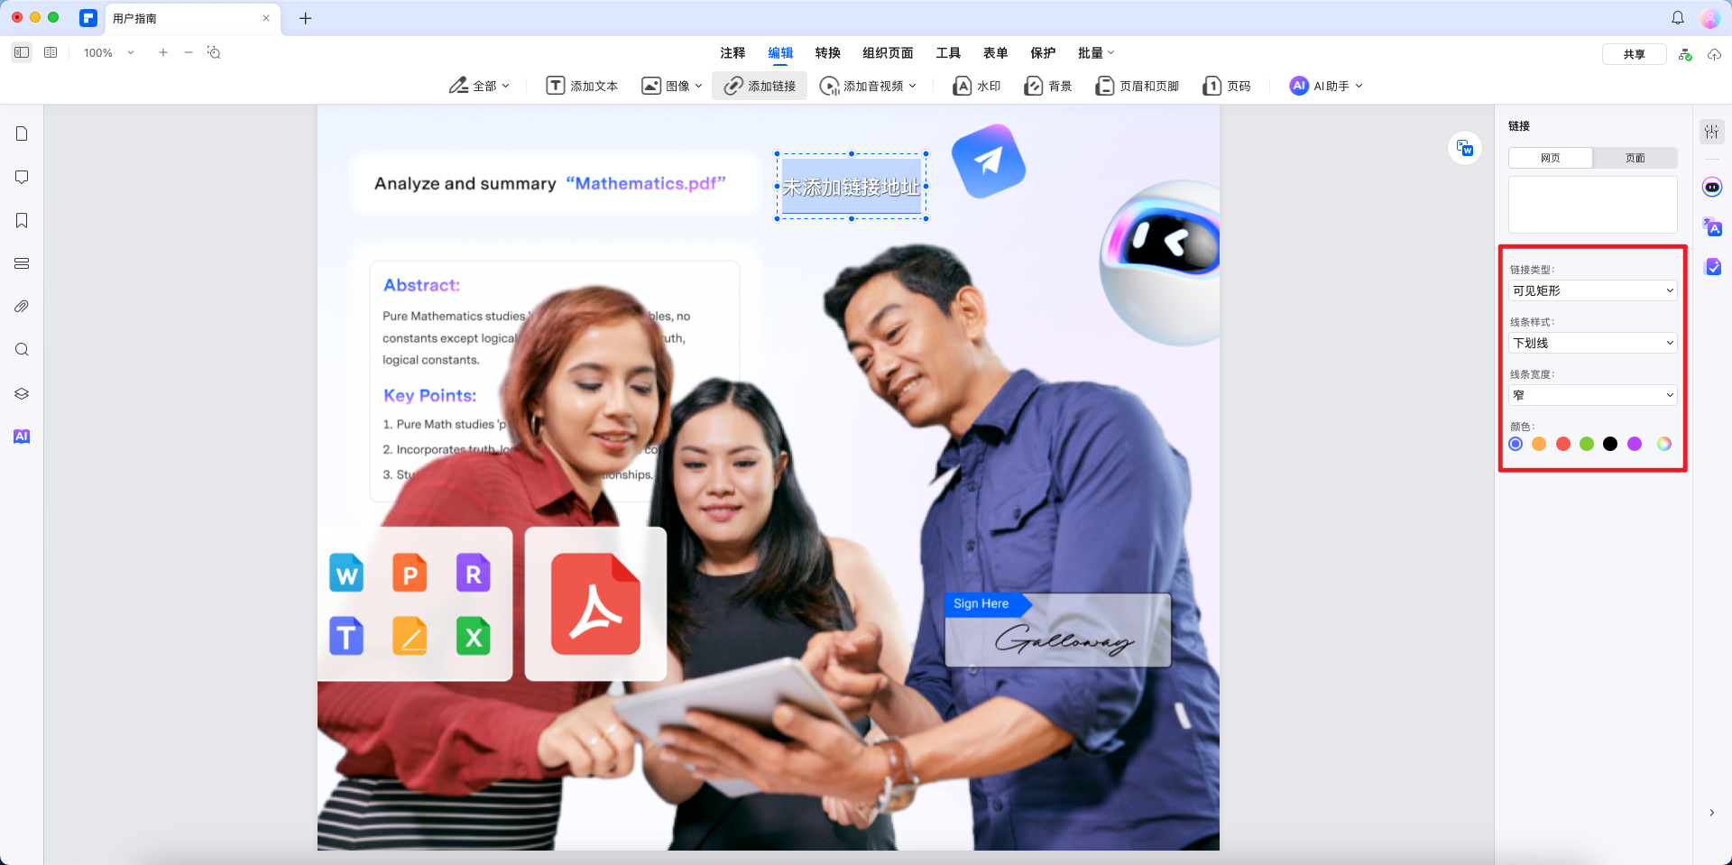Expand the 链接类型 dropdown showing 可见矩形
Image resolution: width=1732 pixels, height=865 pixels.
click(x=1592, y=290)
